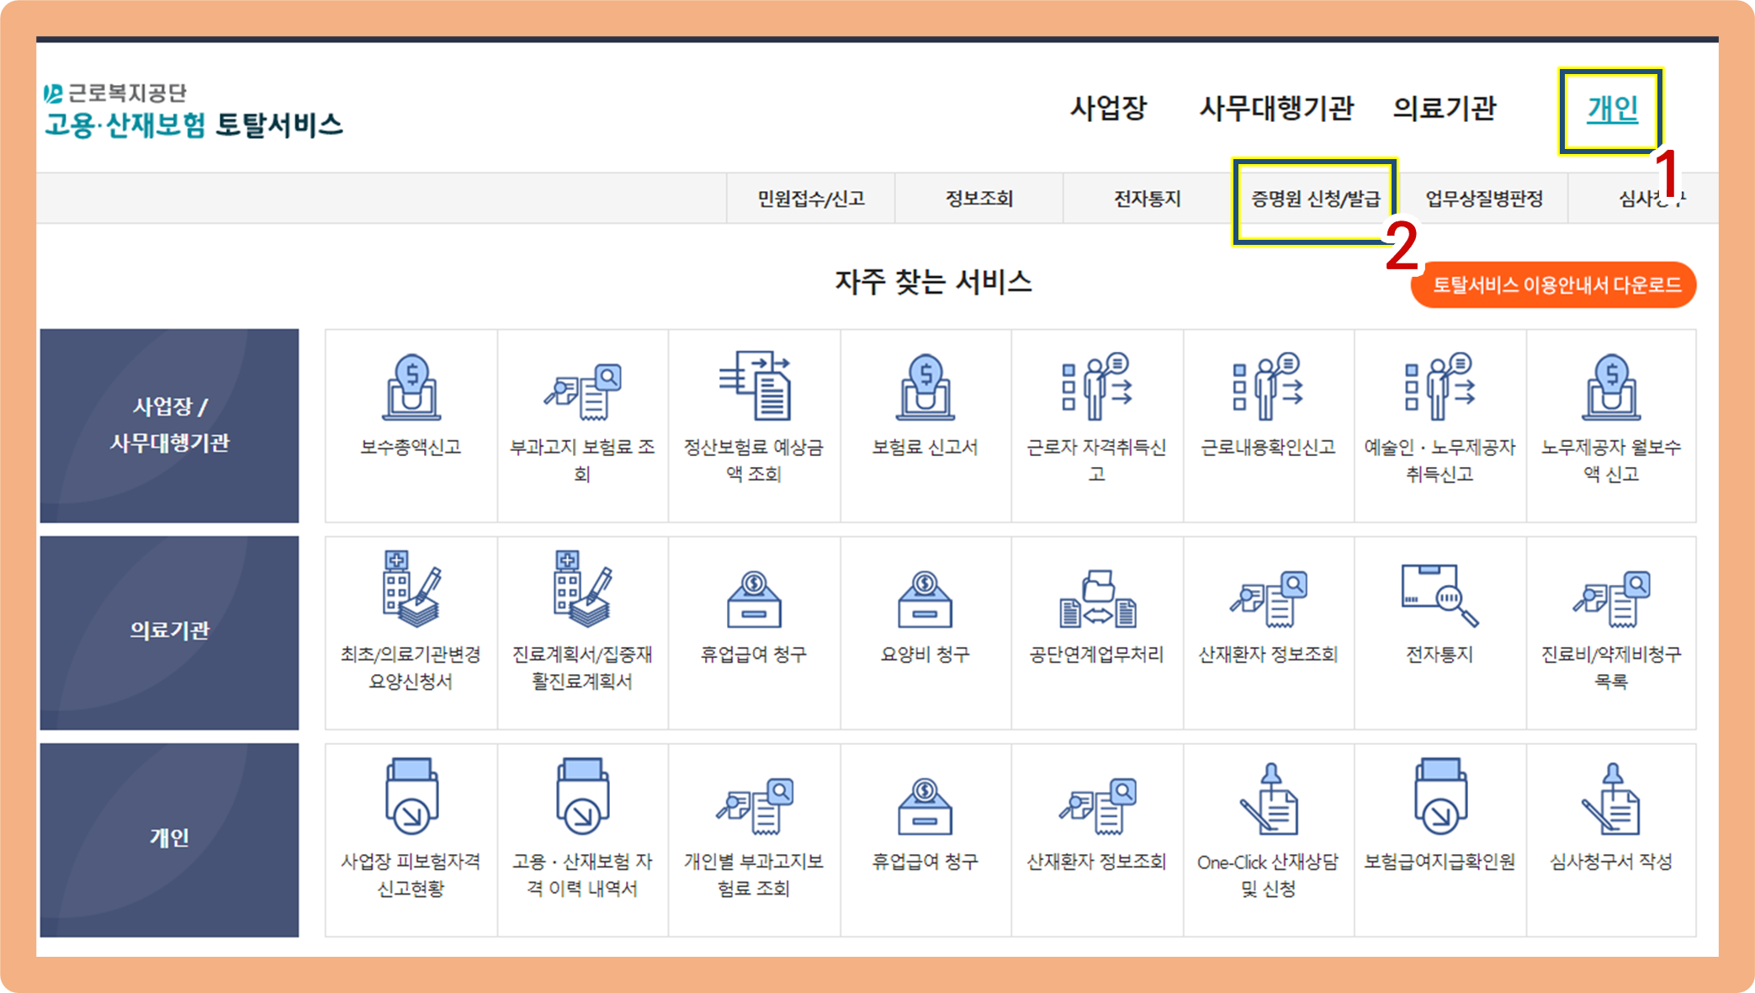Open 전자통지 icon in 의료기관 row
1755x993 pixels.
tap(1439, 596)
